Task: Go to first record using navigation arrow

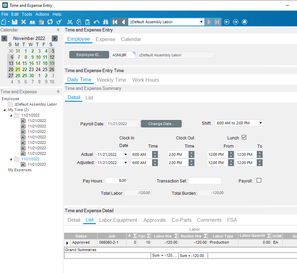Action: 115,22
